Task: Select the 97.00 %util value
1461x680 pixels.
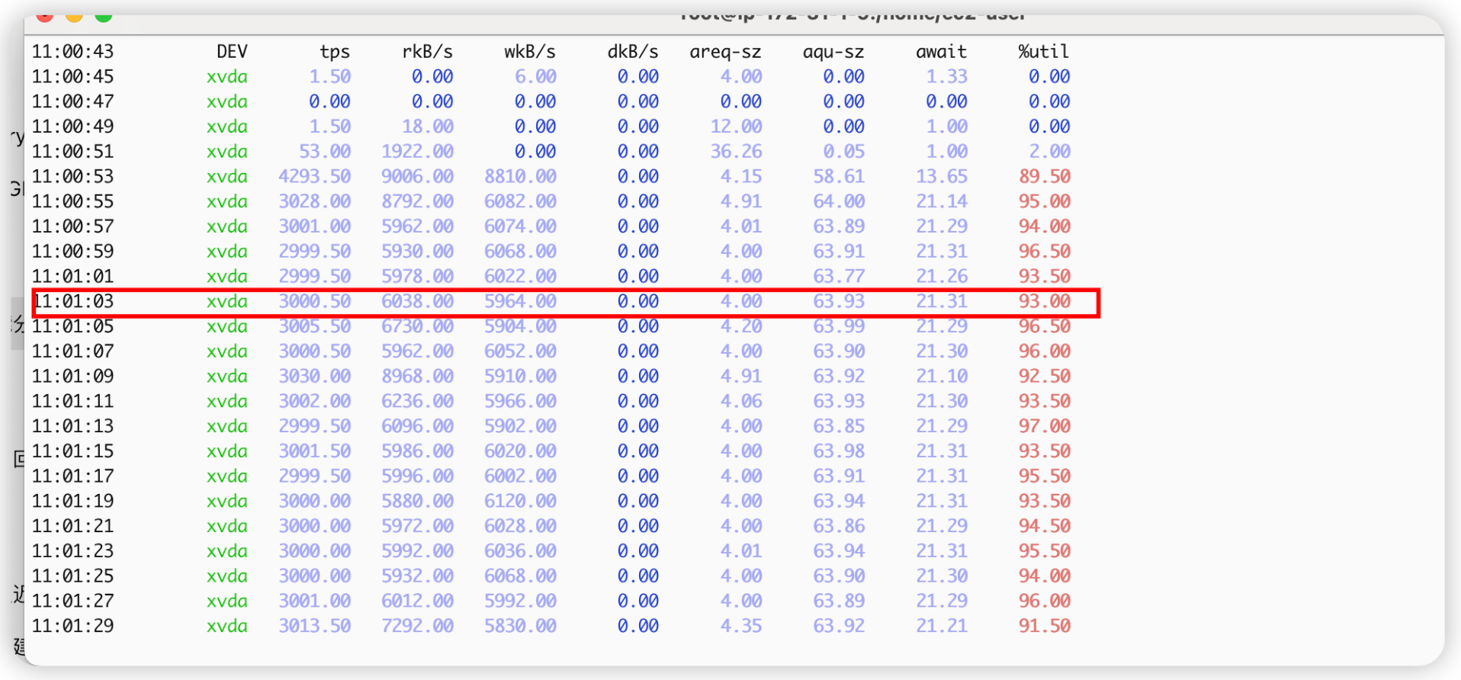Action: click(x=1044, y=426)
